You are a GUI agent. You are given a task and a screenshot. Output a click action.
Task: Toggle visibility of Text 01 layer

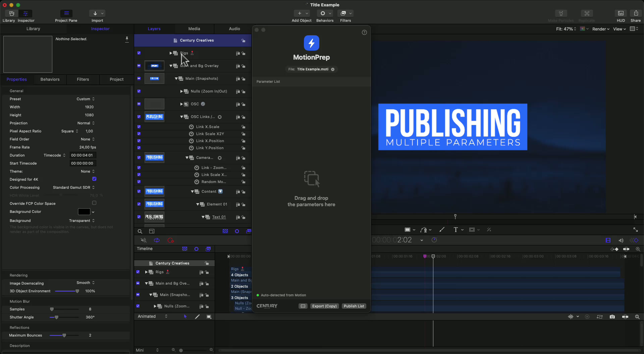(x=139, y=217)
